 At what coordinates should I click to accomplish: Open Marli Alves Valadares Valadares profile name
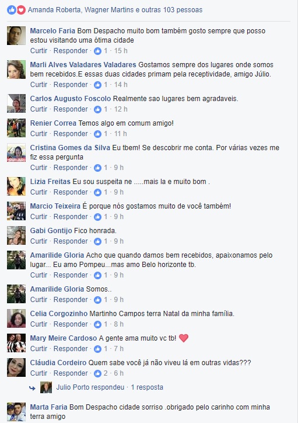tap(83, 65)
